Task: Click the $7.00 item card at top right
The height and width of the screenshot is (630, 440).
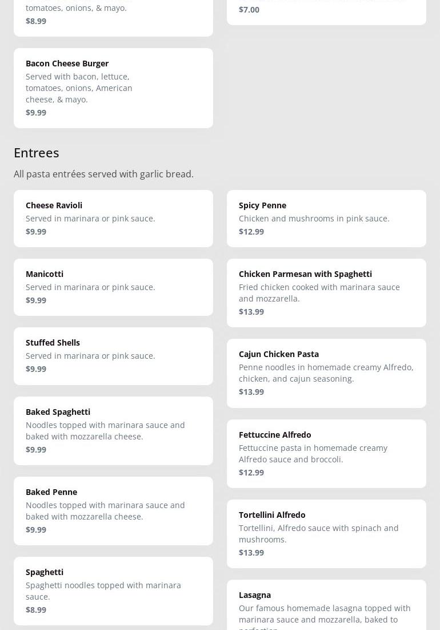Action: click(326, 13)
